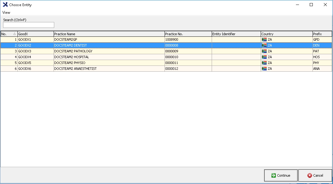Open the View menu

pyautogui.click(x=6, y=13)
